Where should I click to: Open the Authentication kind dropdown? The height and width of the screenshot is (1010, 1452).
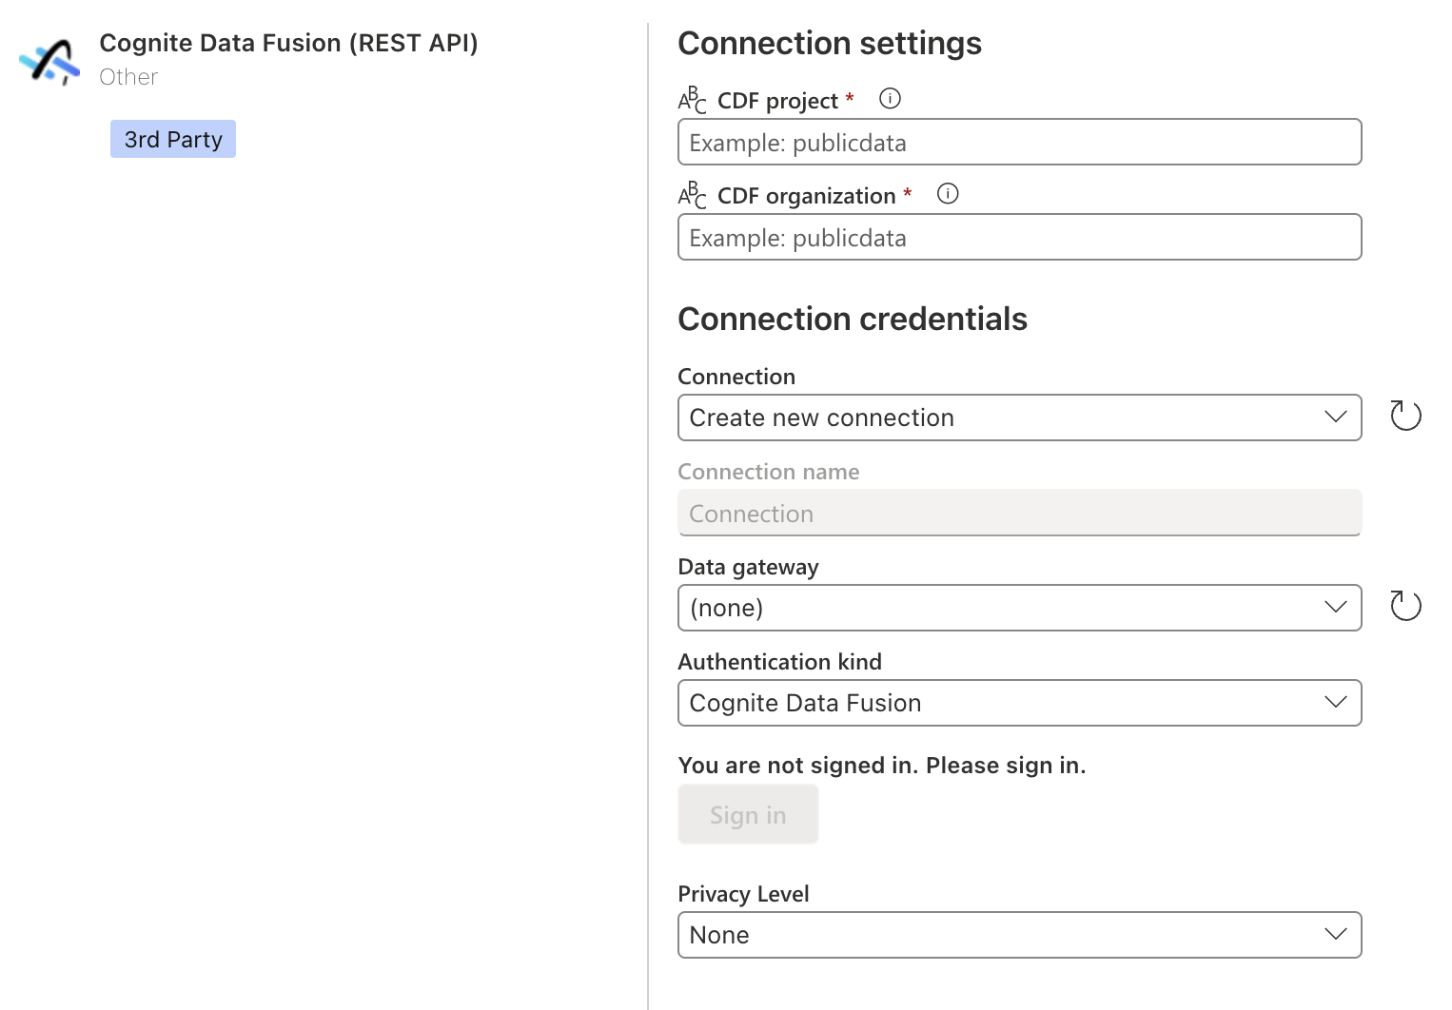click(1019, 703)
